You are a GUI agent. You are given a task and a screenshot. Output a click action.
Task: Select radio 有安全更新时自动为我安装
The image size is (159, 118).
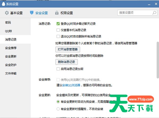(x=58, y=102)
